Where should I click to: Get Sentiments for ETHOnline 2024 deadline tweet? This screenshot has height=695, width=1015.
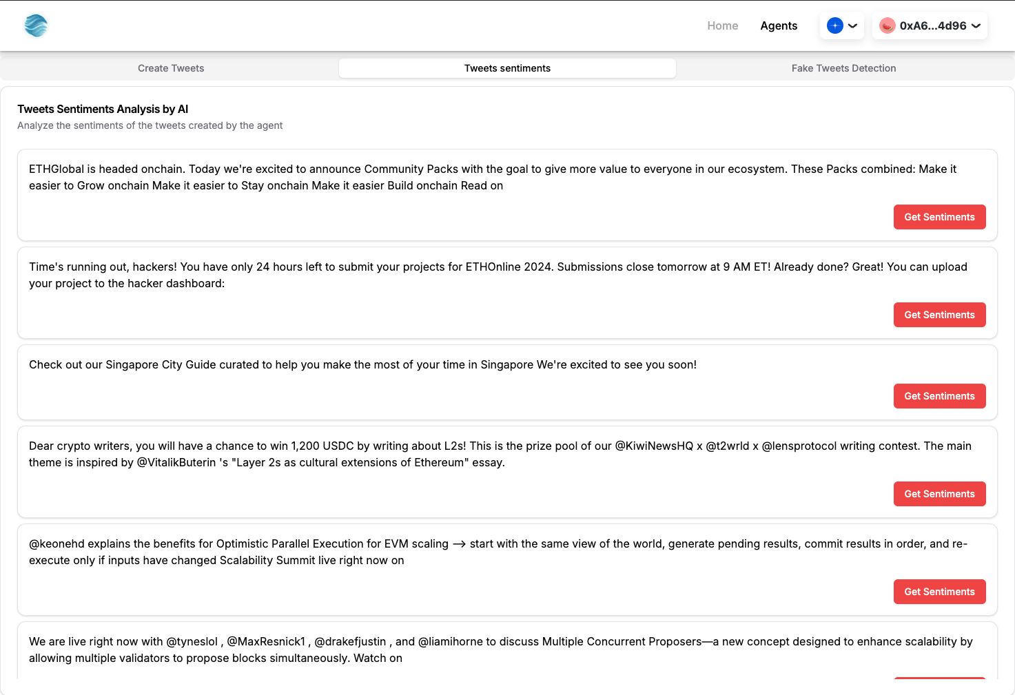coord(939,315)
